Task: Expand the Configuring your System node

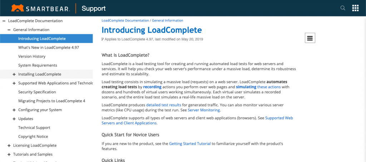Action: (14, 110)
